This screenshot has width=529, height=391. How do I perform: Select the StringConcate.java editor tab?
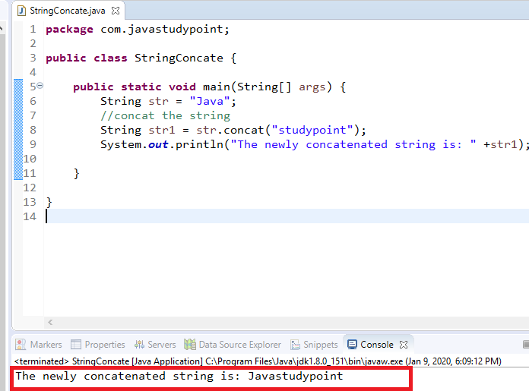click(x=68, y=11)
